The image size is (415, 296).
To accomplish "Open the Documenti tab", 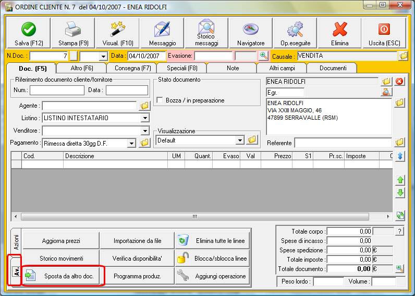I will tap(333, 68).
